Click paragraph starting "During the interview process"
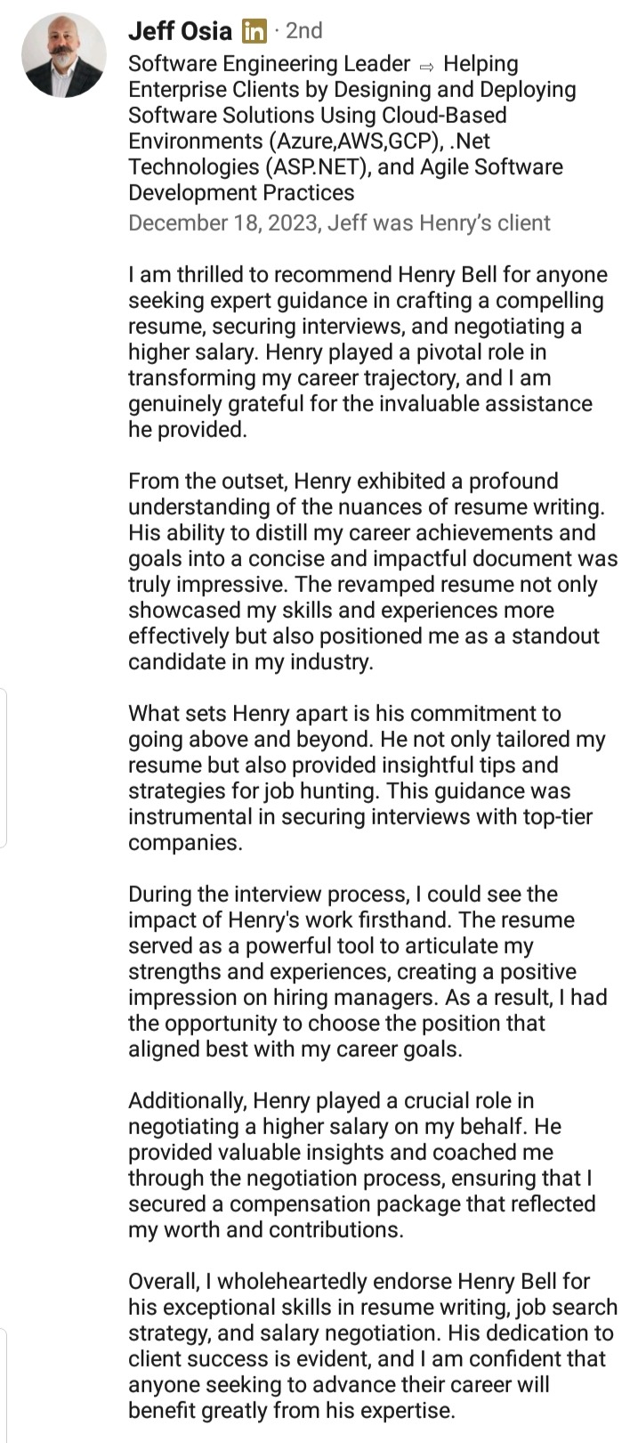Screen dimensions: 638x1443 (367, 971)
